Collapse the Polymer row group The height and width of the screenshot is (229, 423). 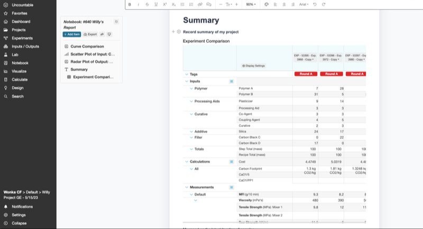(x=191, y=88)
